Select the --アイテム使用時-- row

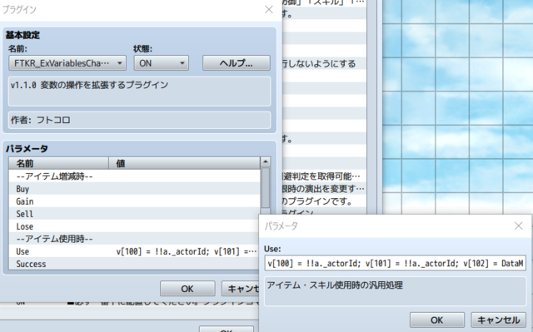point(134,239)
